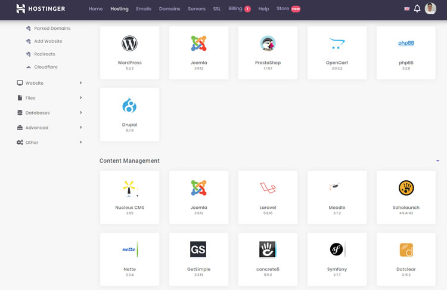Open the Store menu
Image resolution: width=447 pixels, height=290 pixels.
(283, 8)
